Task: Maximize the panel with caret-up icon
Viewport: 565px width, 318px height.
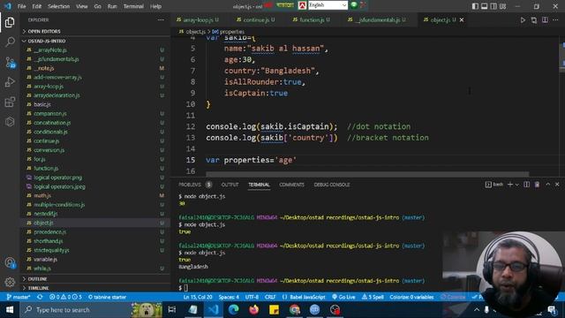Action: [x=547, y=185]
